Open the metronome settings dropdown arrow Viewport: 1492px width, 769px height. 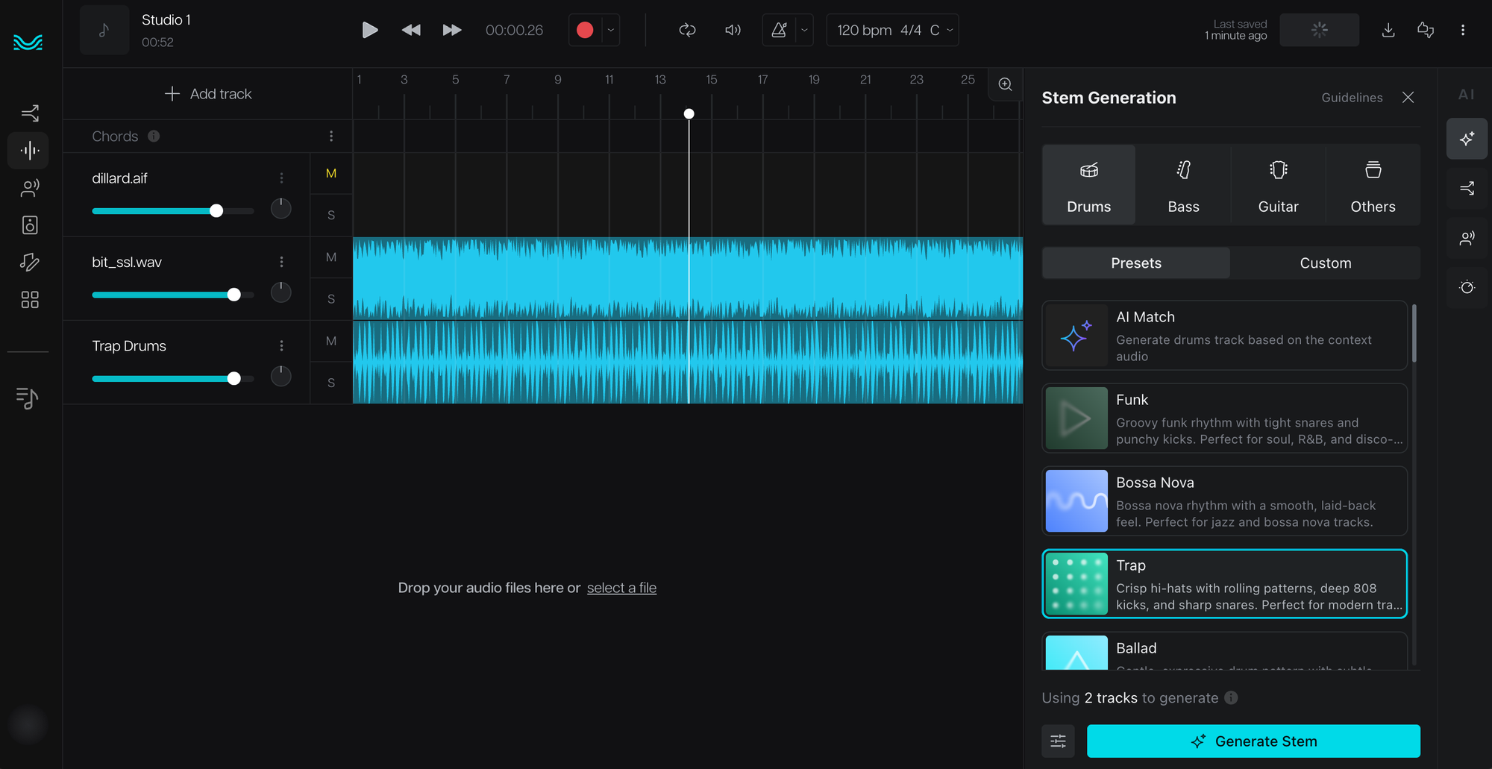[x=804, y=30]
